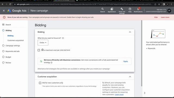Click the estimated performance chart thumbnail
Viewport: 174px width, 98px height.
(x=158, y=34)
